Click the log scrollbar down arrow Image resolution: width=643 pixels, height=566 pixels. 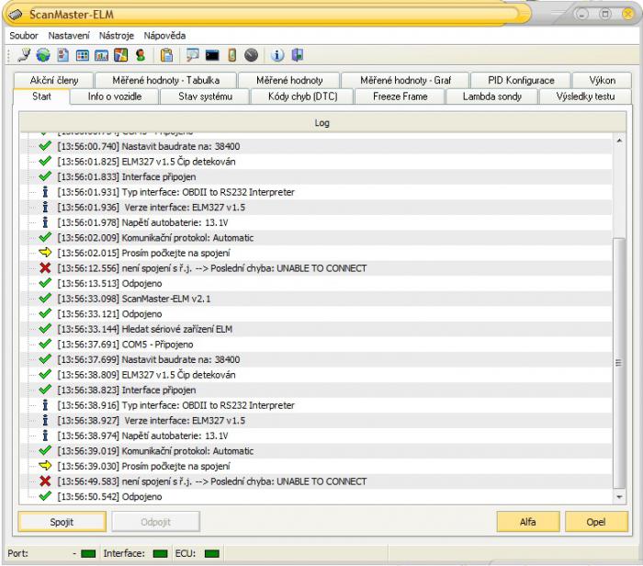pyautogui.click(x=617, y=496)
